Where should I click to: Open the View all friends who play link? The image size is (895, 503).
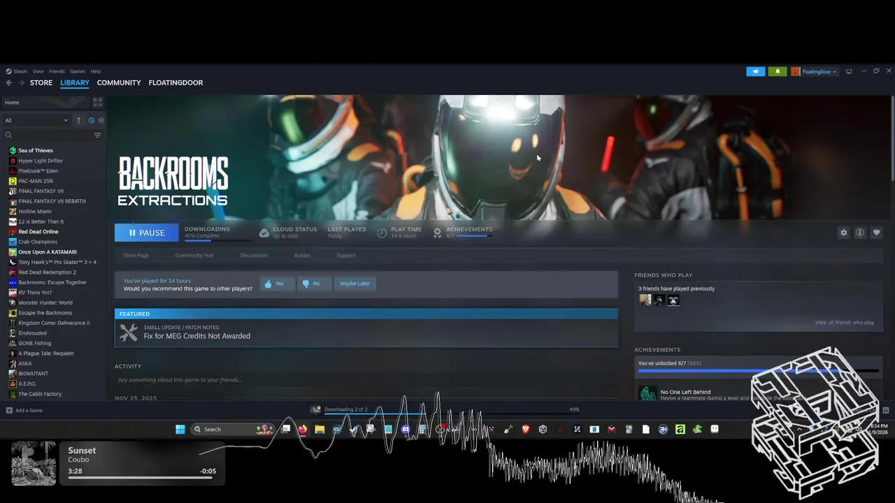(x=845, y=323)
